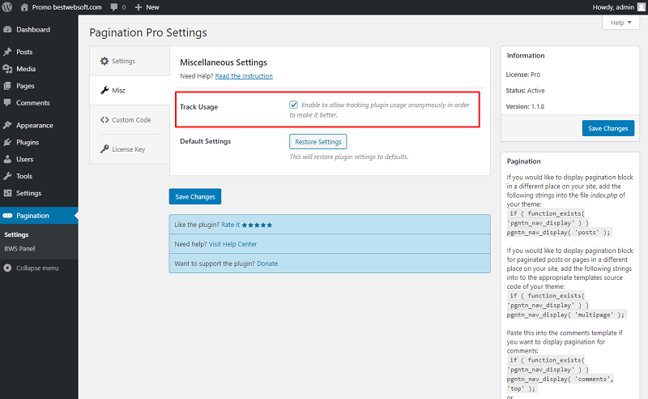The height and width of the screenshot is (399, 648).
Task: Open the Visit Help Center link
Action: click(232, 244)
